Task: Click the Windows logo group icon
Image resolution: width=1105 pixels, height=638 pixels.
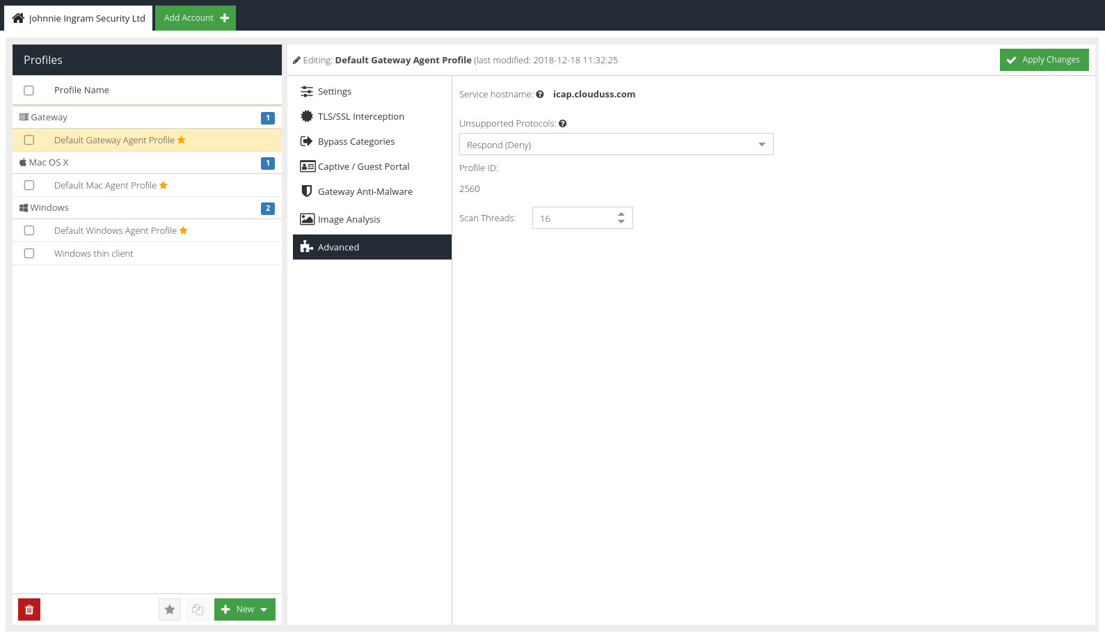Action: (24, 207)
